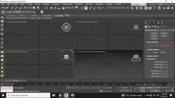
Task: Select the Cube creation method
Action: [x=154, y=53]
